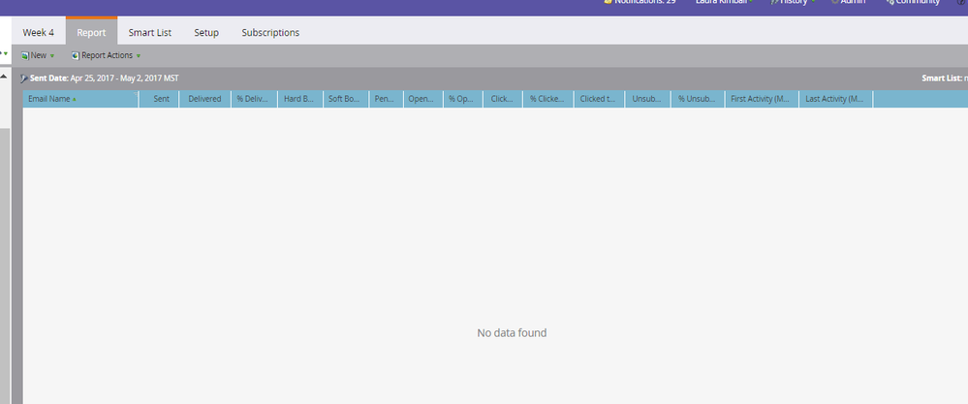Click the % Op... column header

coord(463,99)
